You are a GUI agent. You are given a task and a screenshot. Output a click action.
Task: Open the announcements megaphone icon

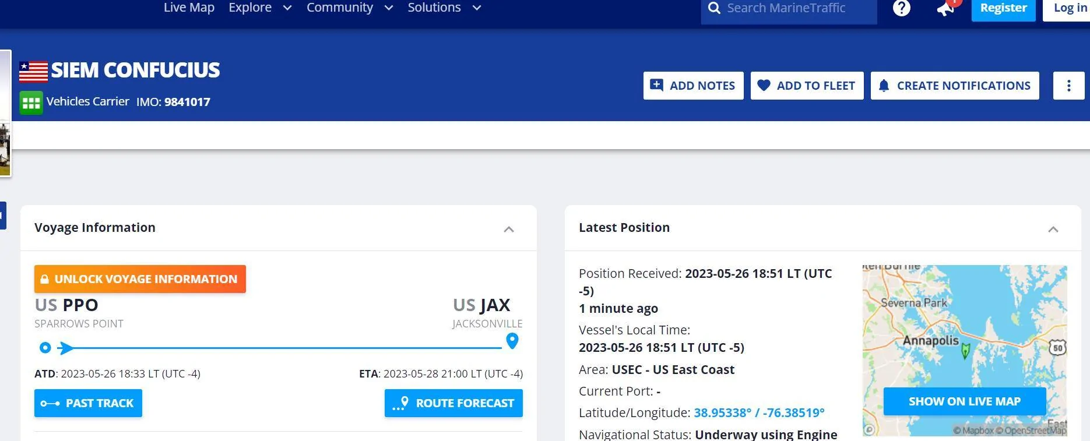click(945, 8)
